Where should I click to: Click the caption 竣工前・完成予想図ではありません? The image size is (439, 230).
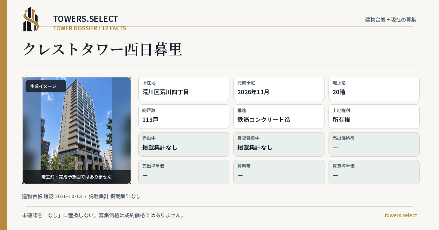76,177
